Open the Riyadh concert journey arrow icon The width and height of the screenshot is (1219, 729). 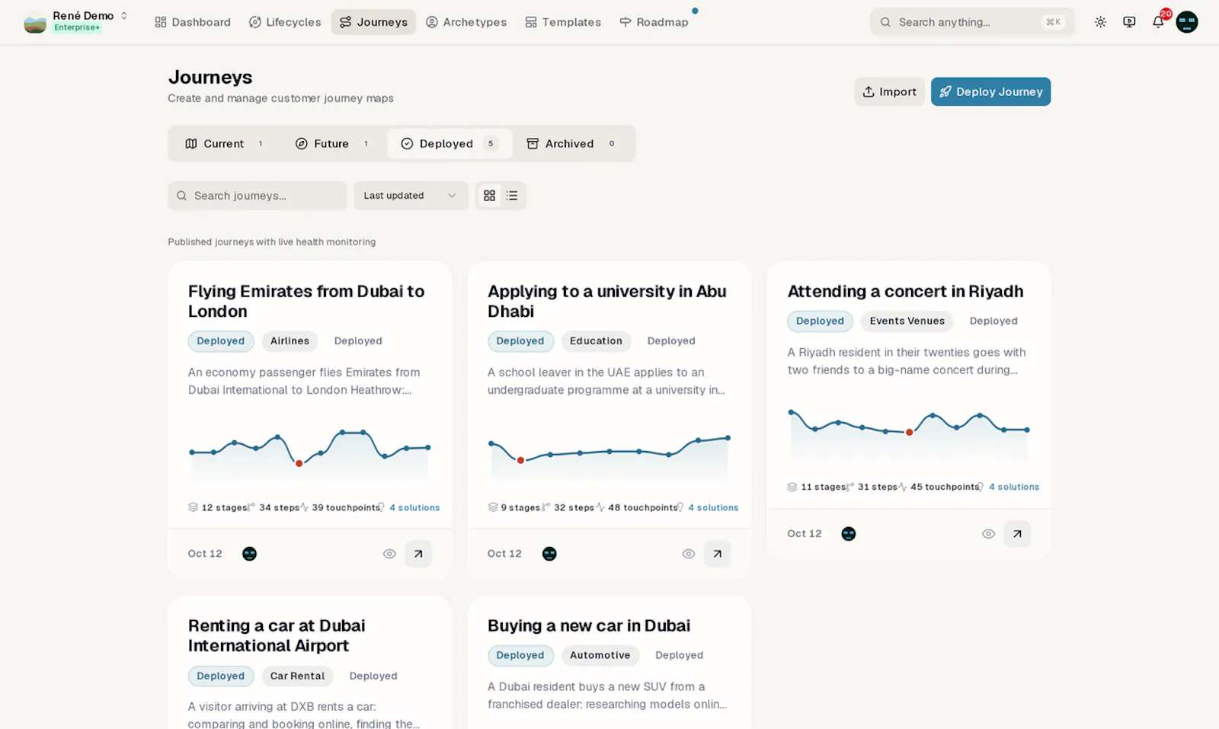[x=1017, y=534]
